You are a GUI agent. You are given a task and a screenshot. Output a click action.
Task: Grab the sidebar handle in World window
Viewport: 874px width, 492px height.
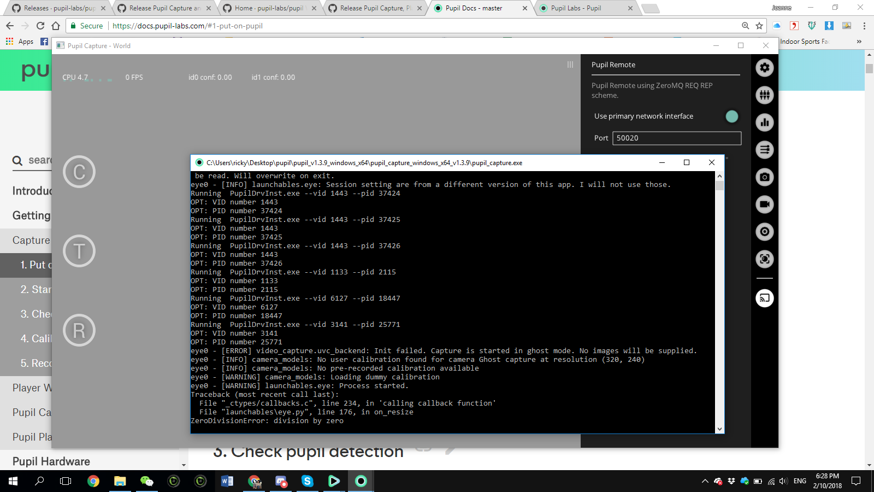pyautogui.click(x=570, y=65)
